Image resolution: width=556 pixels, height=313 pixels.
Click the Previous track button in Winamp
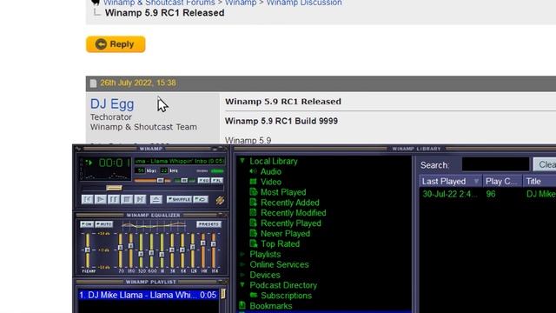tap(87, 199)
